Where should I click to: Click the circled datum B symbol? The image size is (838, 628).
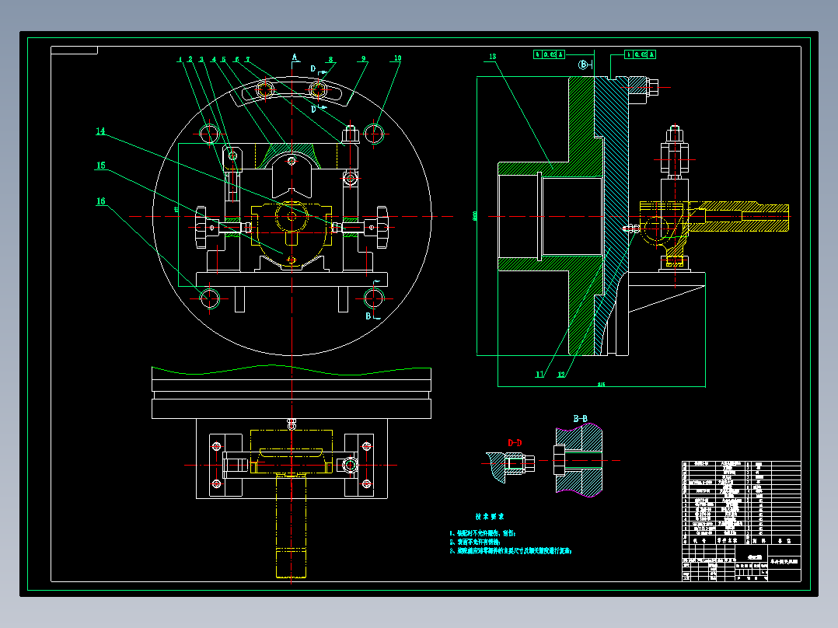[583, 65]
